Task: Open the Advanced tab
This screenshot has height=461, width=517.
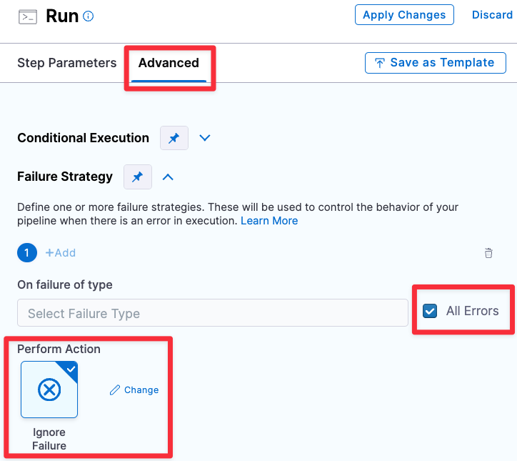Action: tap(169, 63)
